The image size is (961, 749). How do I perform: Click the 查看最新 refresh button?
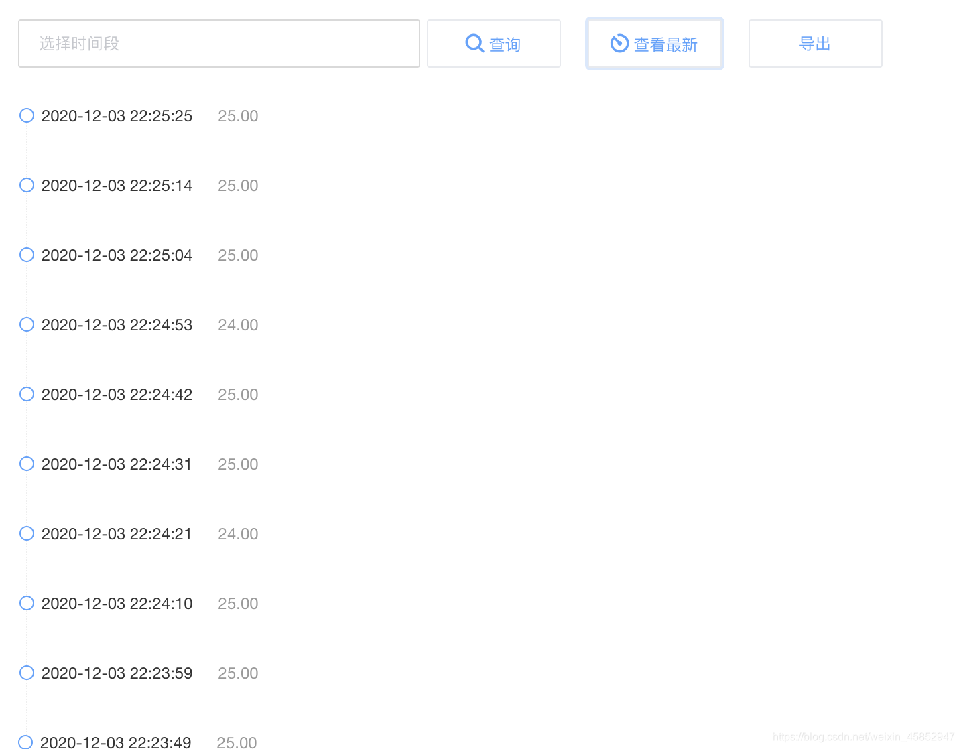coord(654,43)
